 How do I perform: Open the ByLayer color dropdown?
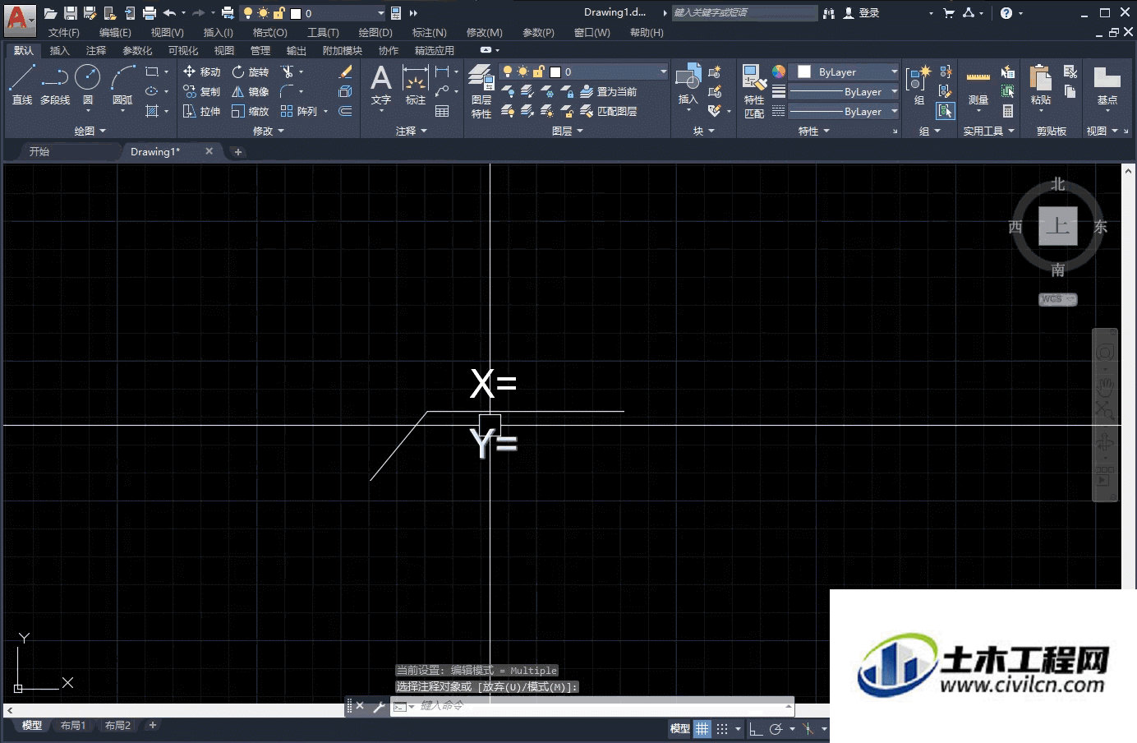[845, 72]
